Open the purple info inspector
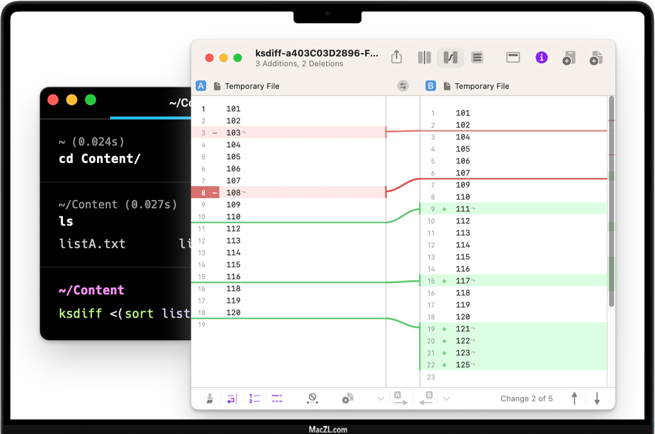The image size is (655, 434). coord(541,57)
